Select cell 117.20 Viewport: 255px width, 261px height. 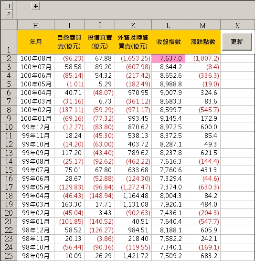point(69,153)
